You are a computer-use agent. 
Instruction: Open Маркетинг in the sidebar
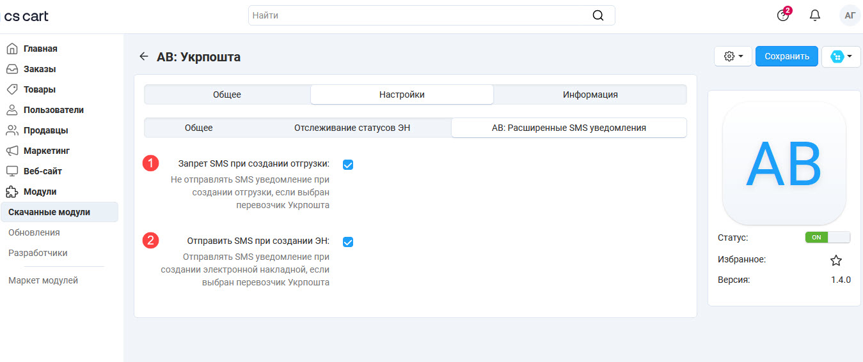tap(47, 151)
